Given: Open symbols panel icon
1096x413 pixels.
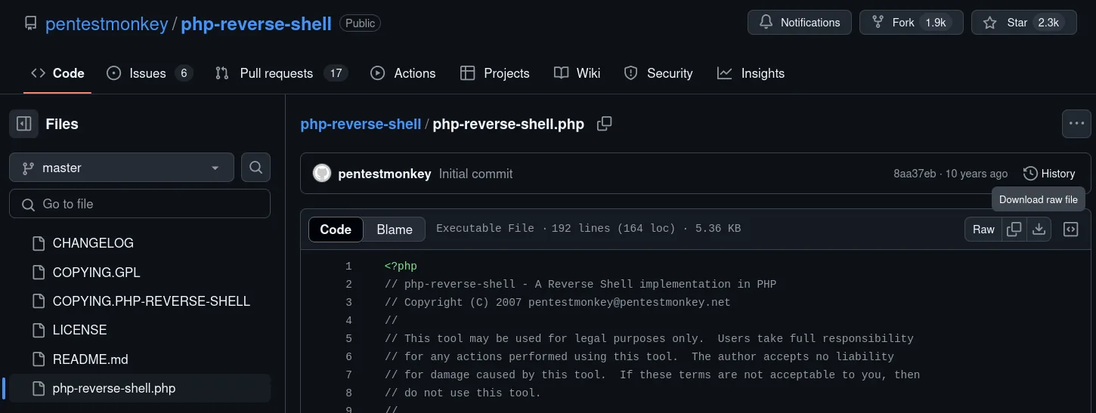Looking at the screenshot, I should coord(1070,230).
